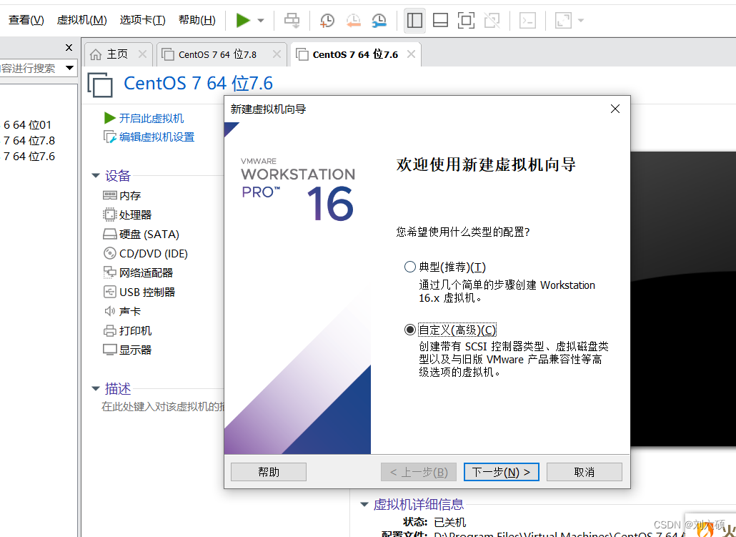Screen dimensions: 736x537
Task: Click the library search input field
Action: click(x=31, y=68)
